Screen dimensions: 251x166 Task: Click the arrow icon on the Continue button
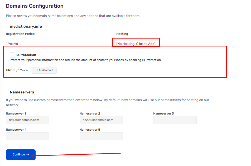[27, 154]
